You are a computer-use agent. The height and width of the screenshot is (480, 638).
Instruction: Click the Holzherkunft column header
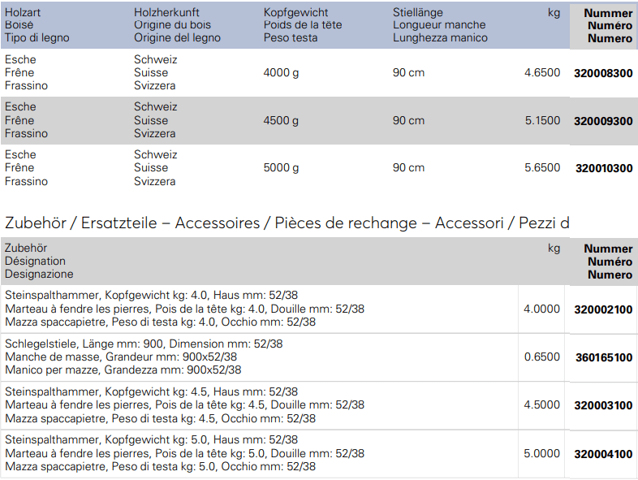click(177, 25)
